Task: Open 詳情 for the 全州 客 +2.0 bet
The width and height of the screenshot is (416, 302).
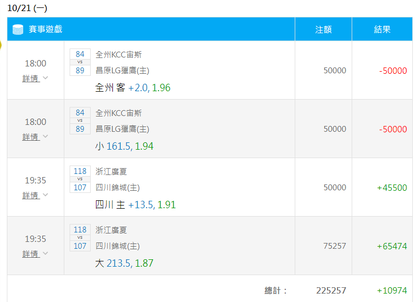Action: tap(31, 79)
